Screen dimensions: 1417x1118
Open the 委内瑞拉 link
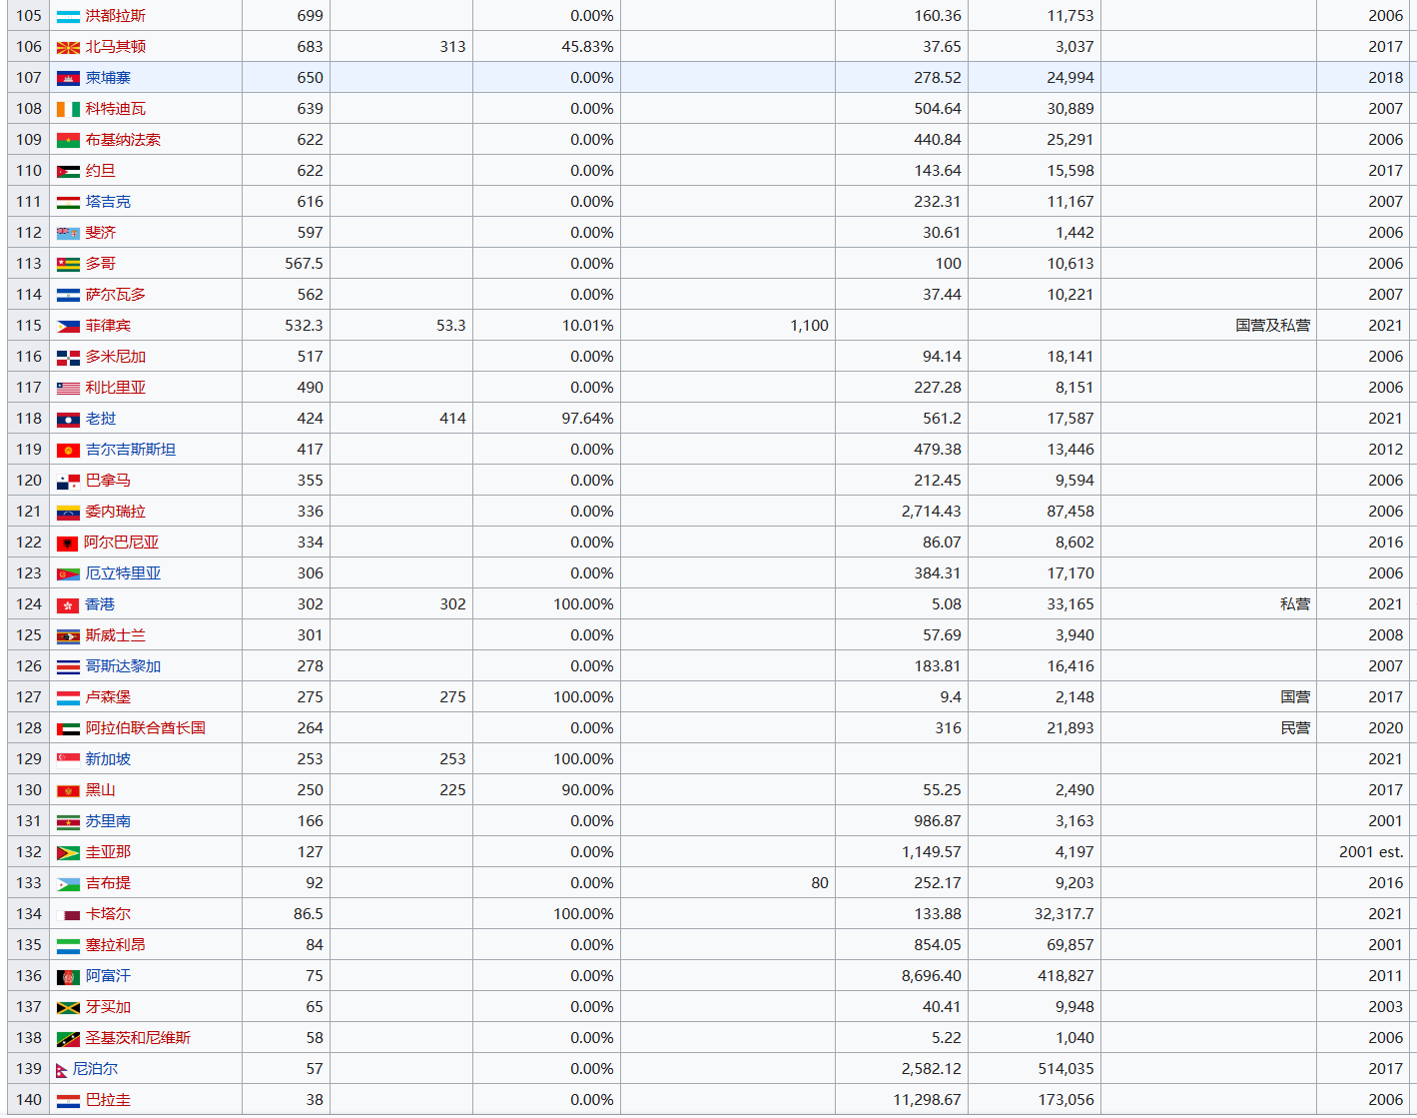pos(116,512)
